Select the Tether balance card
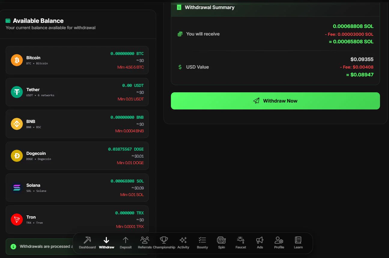The image size is (389, 258). pyautogui.click(x=77, y=92)
